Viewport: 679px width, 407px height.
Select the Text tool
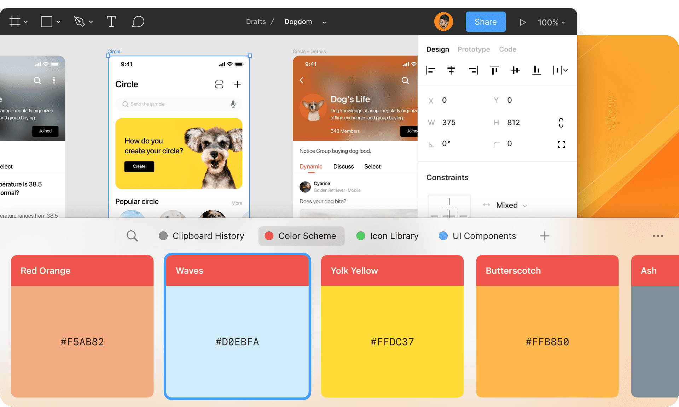coord(111,22)
